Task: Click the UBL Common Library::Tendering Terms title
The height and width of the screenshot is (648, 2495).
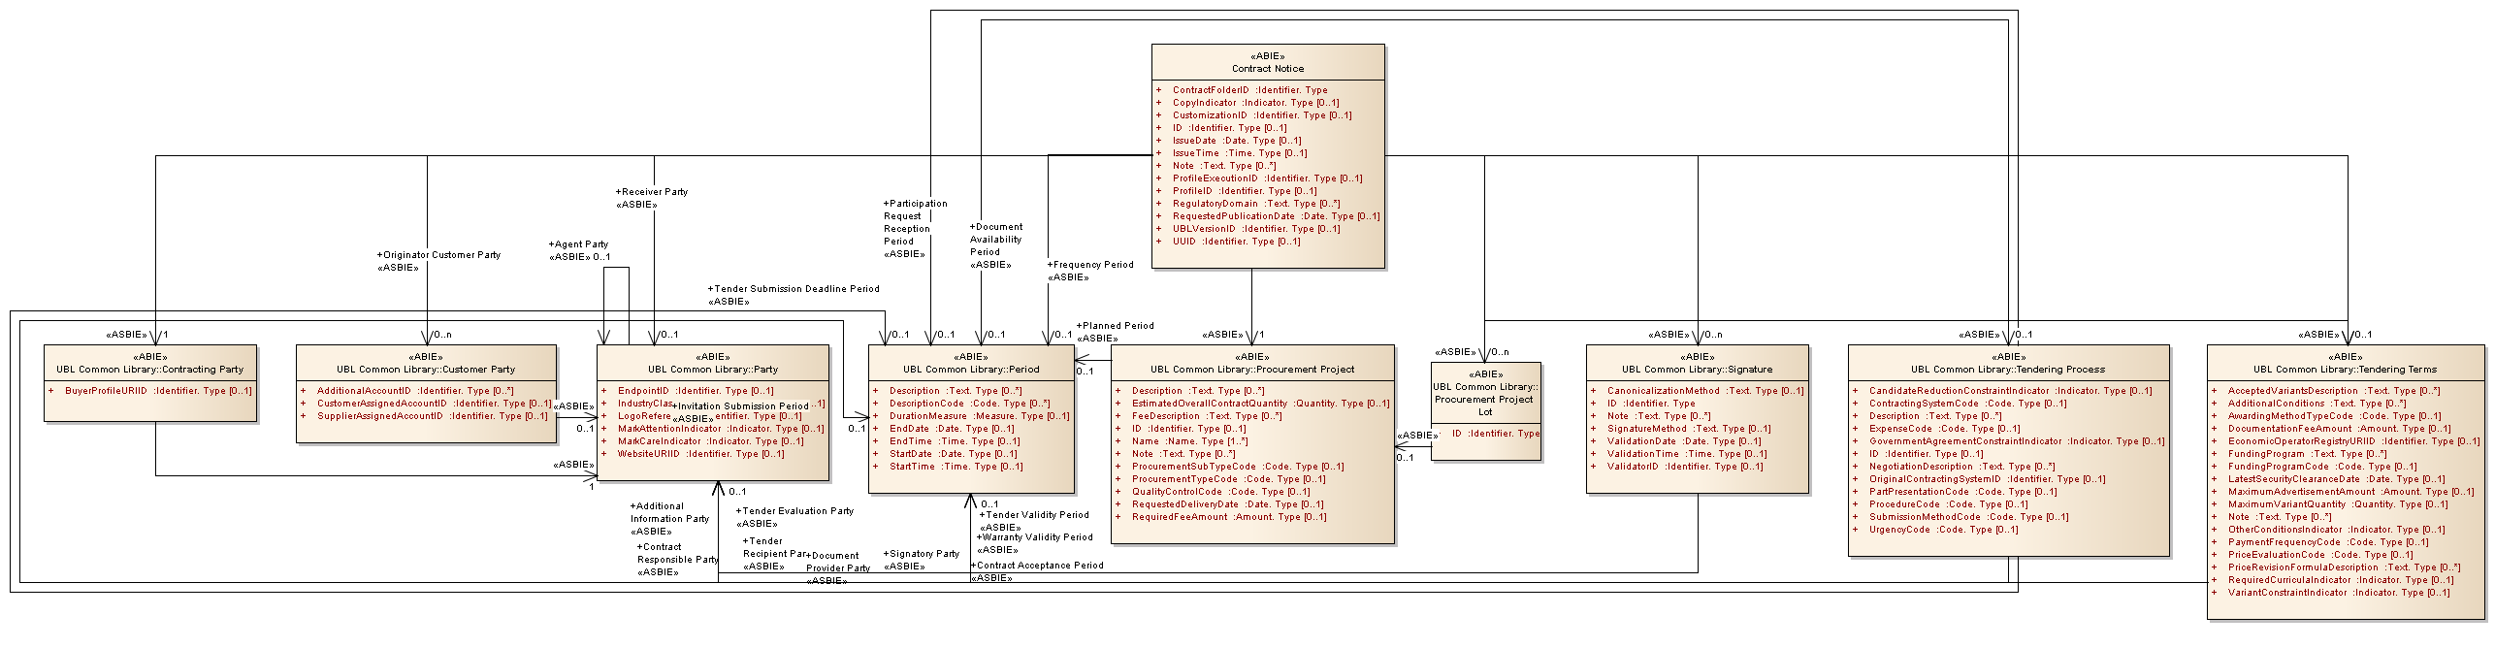Action: [x=2345, y=370]
